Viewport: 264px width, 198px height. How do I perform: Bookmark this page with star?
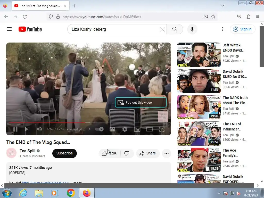click(x=213, y=16)
